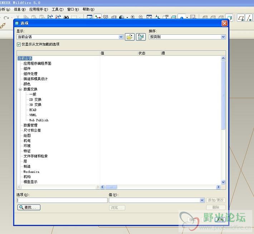Screen dimensions: 254x234
Task: Open dropdown arrow beside shaded sphere icon
Action: (127, 18)
